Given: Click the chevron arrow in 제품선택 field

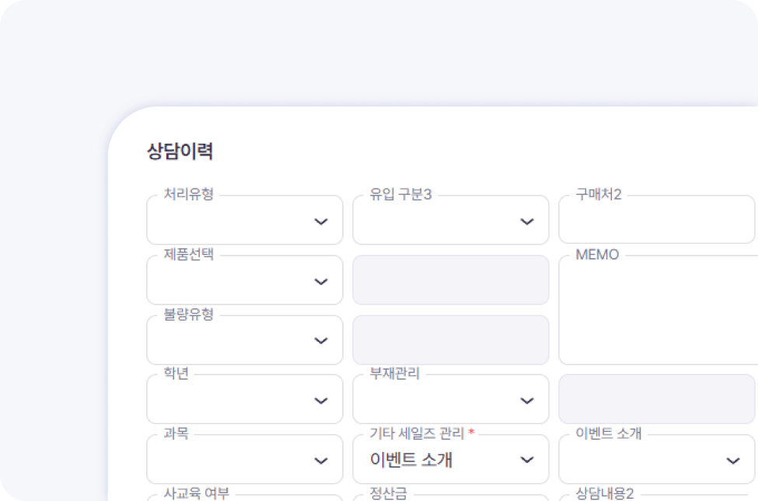Looking at the screenshot, I should pyautogui.click(x=320, y=281).
